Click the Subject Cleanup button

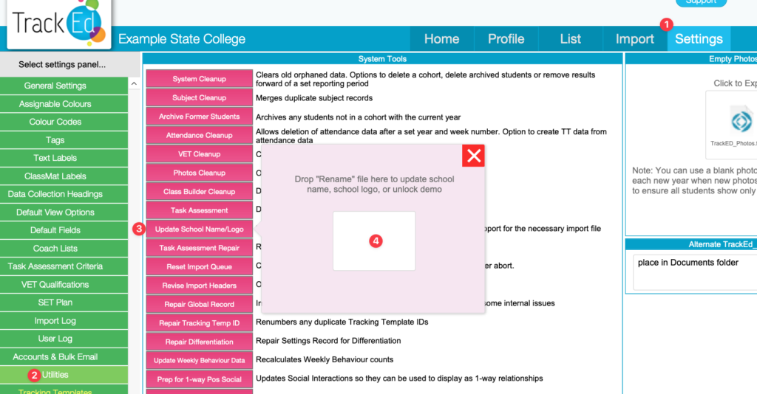(x=199, y=98)
